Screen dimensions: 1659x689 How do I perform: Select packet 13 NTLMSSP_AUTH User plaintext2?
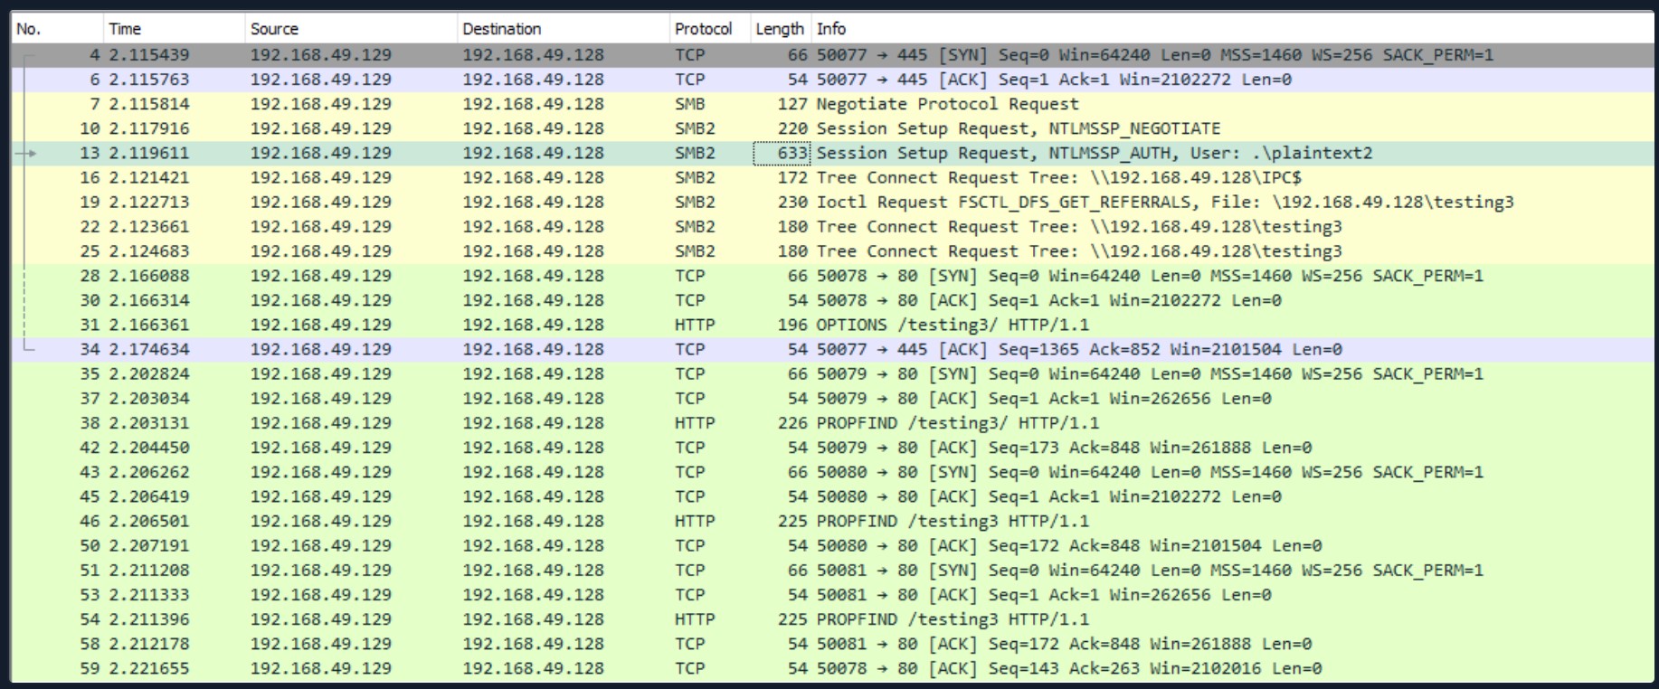pyautogui.click(x=832, y=153)
